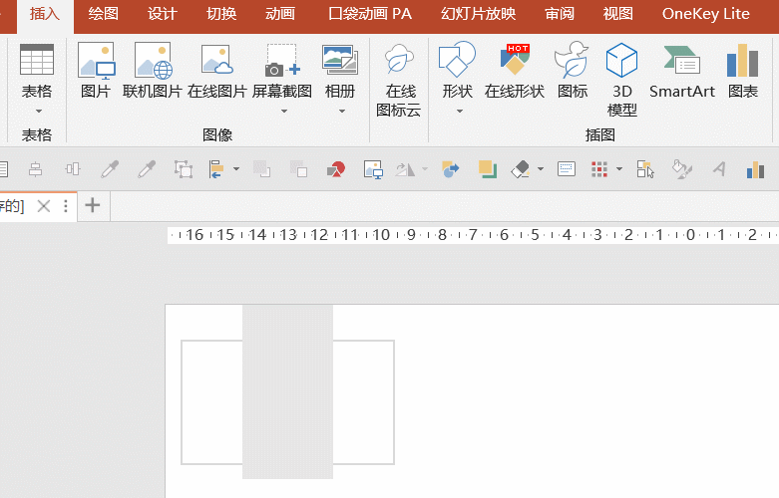The image size is (779, 498).
Task: Click the text box icon in toolbar
Action: (x=567, y=169)
